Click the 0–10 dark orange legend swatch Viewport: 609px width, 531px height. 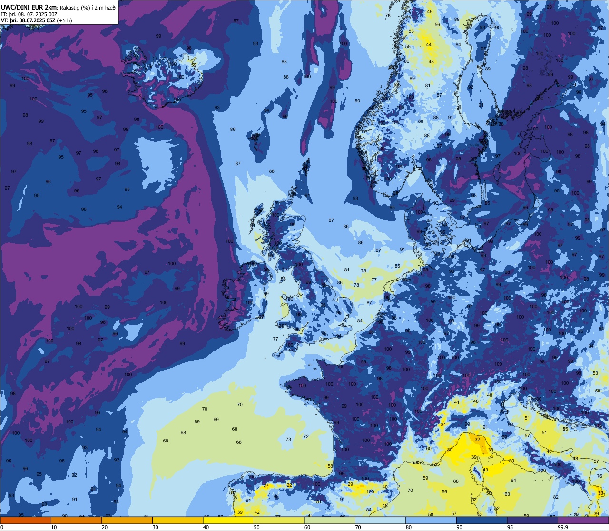point(26,521)
